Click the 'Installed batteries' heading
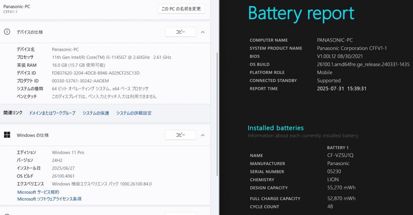The height and width of the screenshot is (215, 413). pyautogui.click(x=275, y=128)
